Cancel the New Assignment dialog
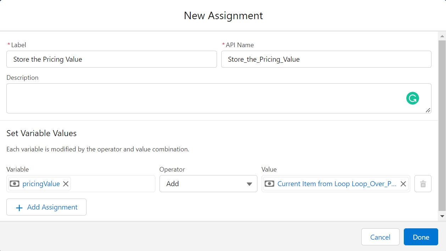 tap(380, 237)
